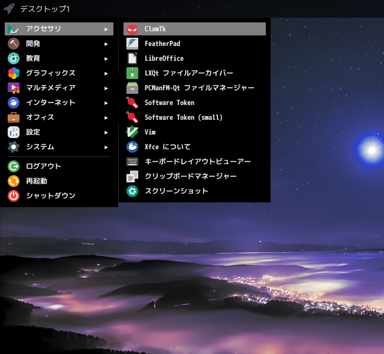This screenshot has width=384, height=354.
Task: Click the Vim green V icon
Action: (132, 132)
